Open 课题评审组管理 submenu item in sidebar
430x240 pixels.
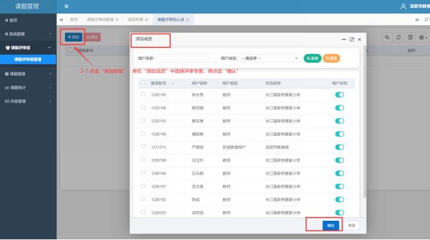tap(28, 59)
